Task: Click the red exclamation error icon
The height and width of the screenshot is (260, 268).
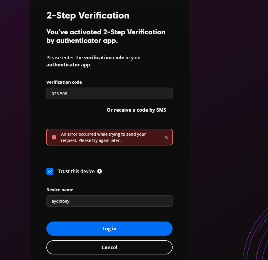Action: (x=54, y=137)
